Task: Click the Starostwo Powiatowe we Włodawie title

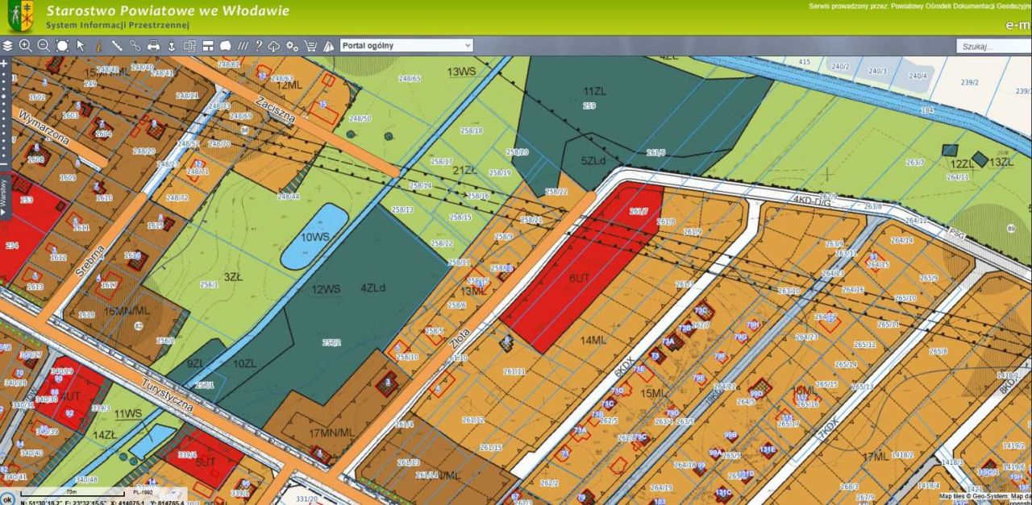Action: [x=168, y=11]
